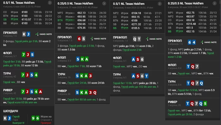Open the chevron button on the 4 мая hand

159,4
